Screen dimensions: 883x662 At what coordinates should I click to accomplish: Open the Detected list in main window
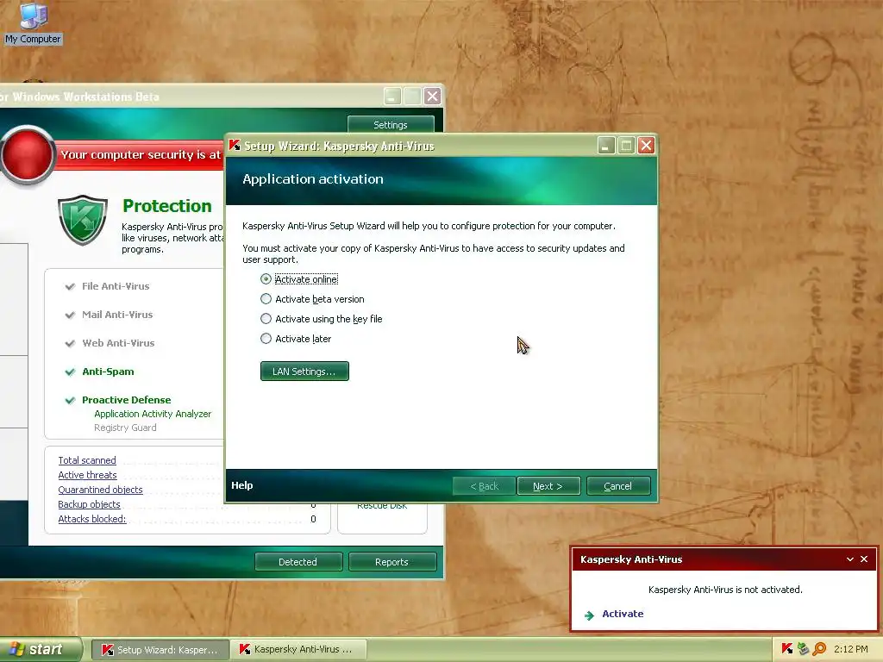coord(297,562)
